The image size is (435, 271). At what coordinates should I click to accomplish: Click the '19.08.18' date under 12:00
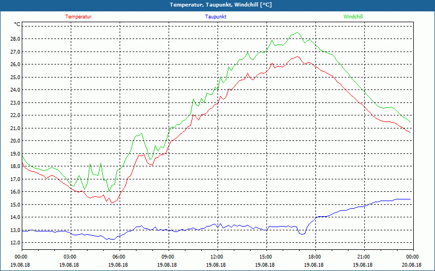pyautogui.click(x=216, y=264)
